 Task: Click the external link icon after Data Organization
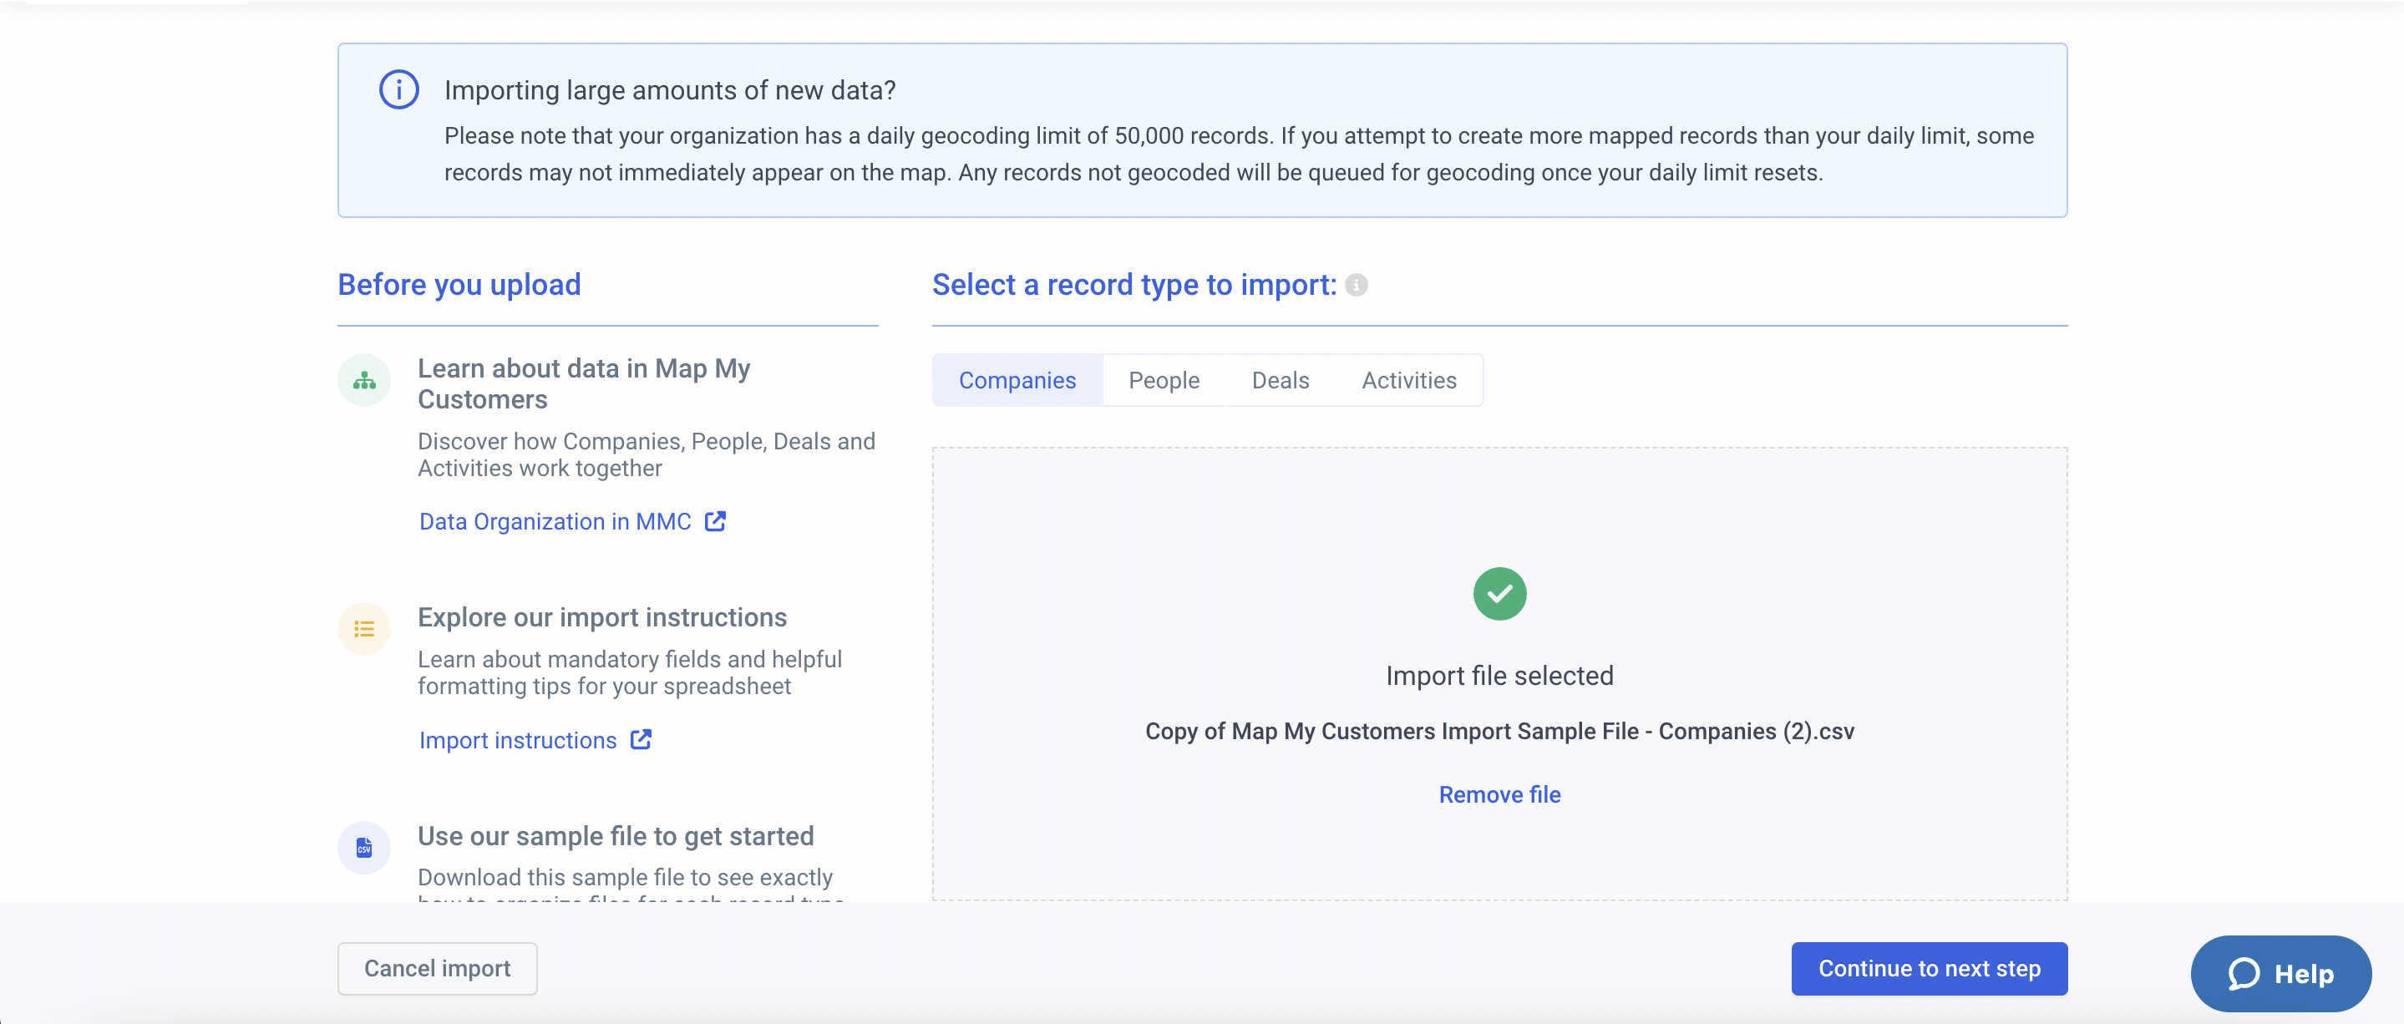coord(715,521)
